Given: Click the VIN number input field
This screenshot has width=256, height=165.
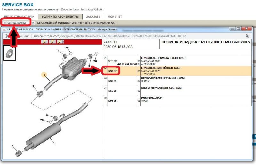Looking at the screenshot, I should point(15,23).
